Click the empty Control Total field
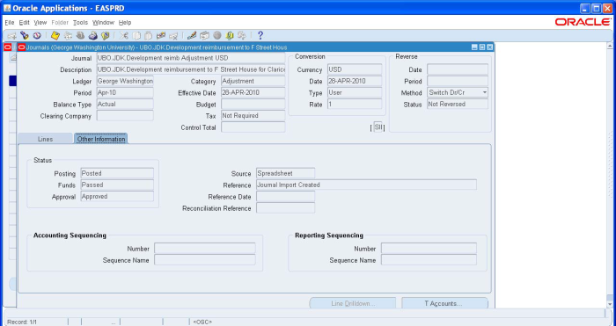This screenshot has width=616, height=326. (253, 127)
